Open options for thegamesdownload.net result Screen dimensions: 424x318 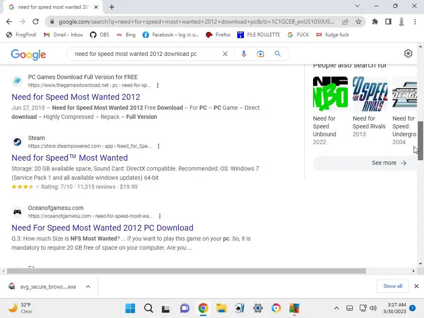tap(158, 85)
